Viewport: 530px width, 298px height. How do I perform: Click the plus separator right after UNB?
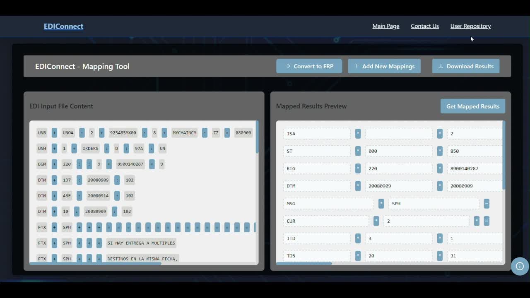click(54, 133)
